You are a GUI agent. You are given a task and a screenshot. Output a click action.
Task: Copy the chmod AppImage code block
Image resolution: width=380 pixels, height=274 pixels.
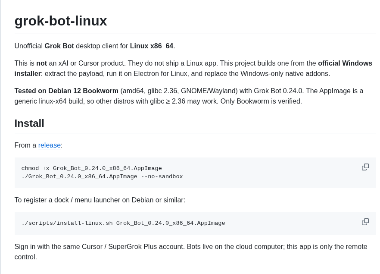(365, 167)
